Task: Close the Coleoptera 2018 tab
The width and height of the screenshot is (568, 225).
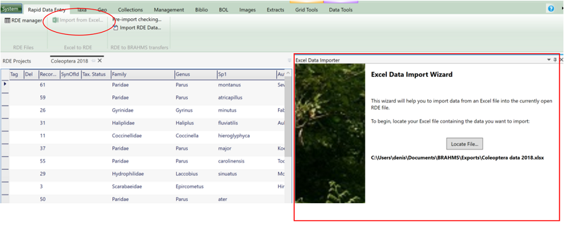Action: 99,60
